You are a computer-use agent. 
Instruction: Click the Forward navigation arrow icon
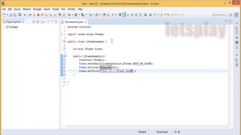tap(179, 15)
